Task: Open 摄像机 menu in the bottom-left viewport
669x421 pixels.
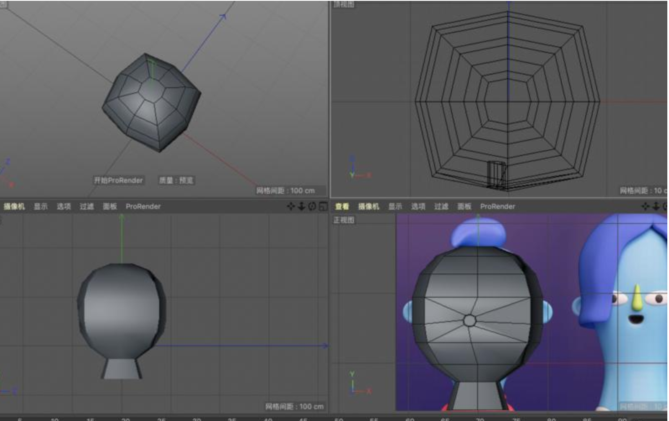Action: [x=14, y=206]
